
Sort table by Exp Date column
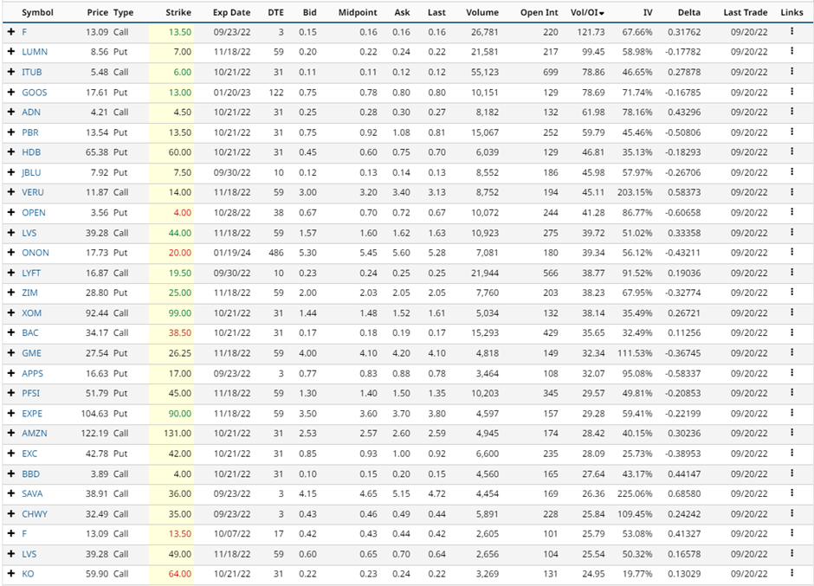point(231,12)
